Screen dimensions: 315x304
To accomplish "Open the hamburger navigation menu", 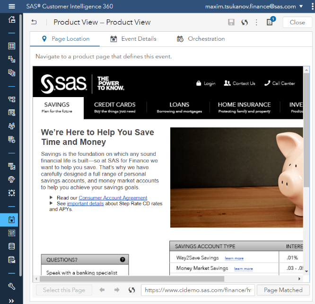I will click(12, 7).
